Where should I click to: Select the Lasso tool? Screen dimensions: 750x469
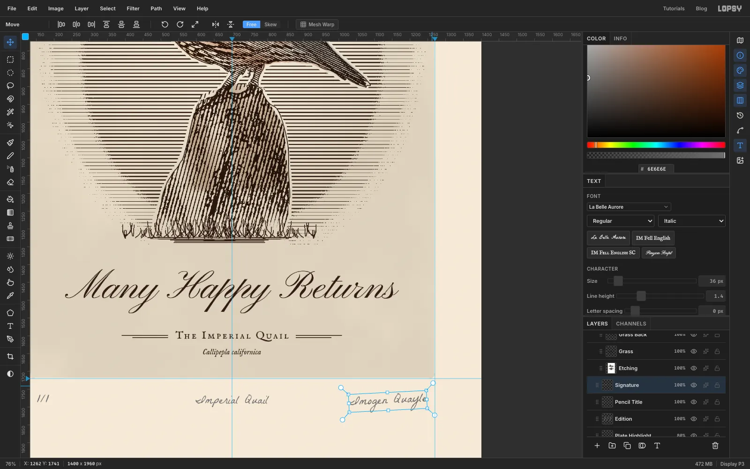pyautogui.click(x=10, y=86)
